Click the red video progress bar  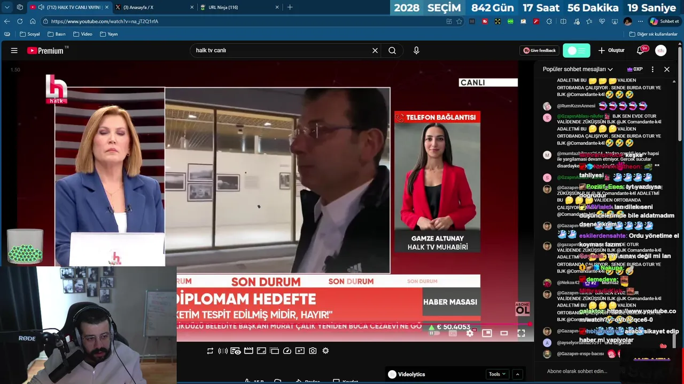point(353,324)
